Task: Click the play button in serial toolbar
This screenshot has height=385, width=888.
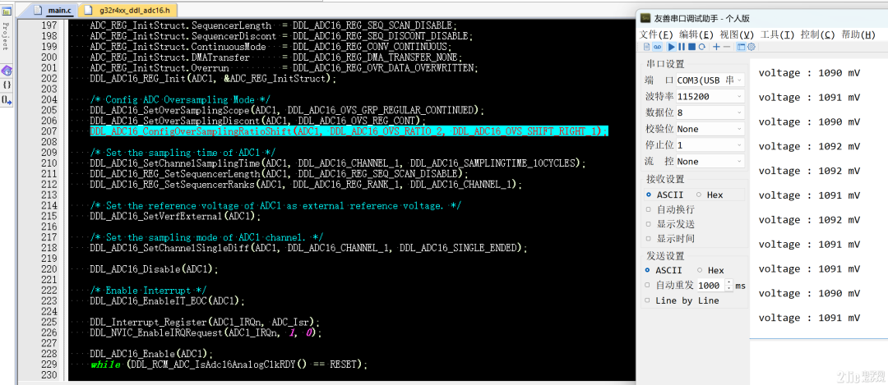Action: (x=671, y=46)
